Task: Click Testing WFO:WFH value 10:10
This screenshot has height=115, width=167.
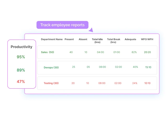Action: click(147, 83)
